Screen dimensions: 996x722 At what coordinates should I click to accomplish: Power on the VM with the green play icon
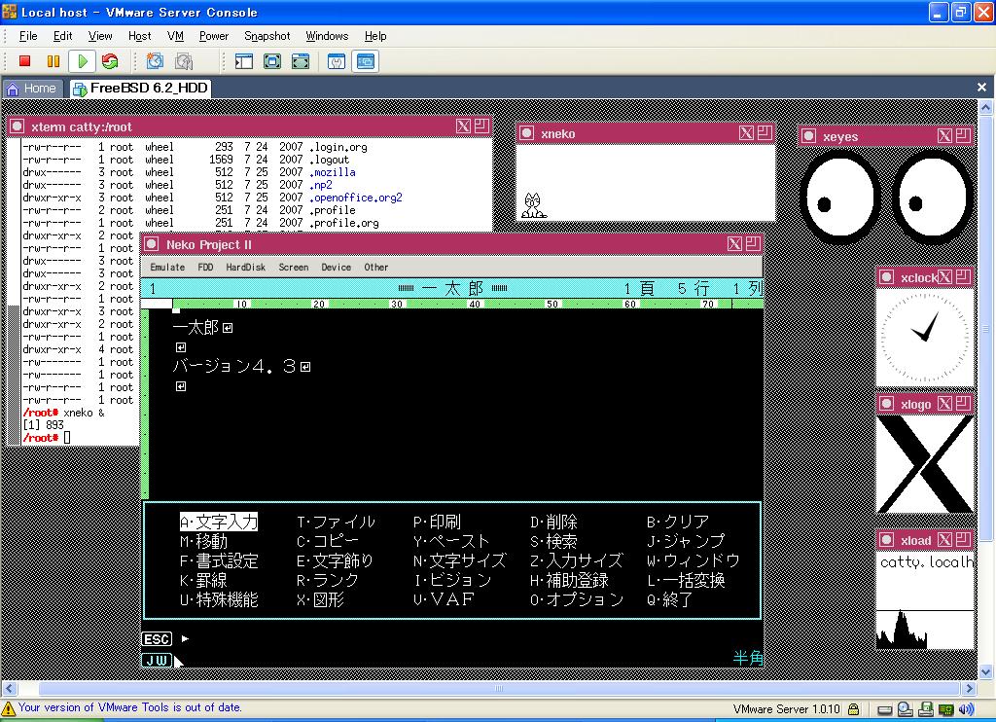[82, 61]
